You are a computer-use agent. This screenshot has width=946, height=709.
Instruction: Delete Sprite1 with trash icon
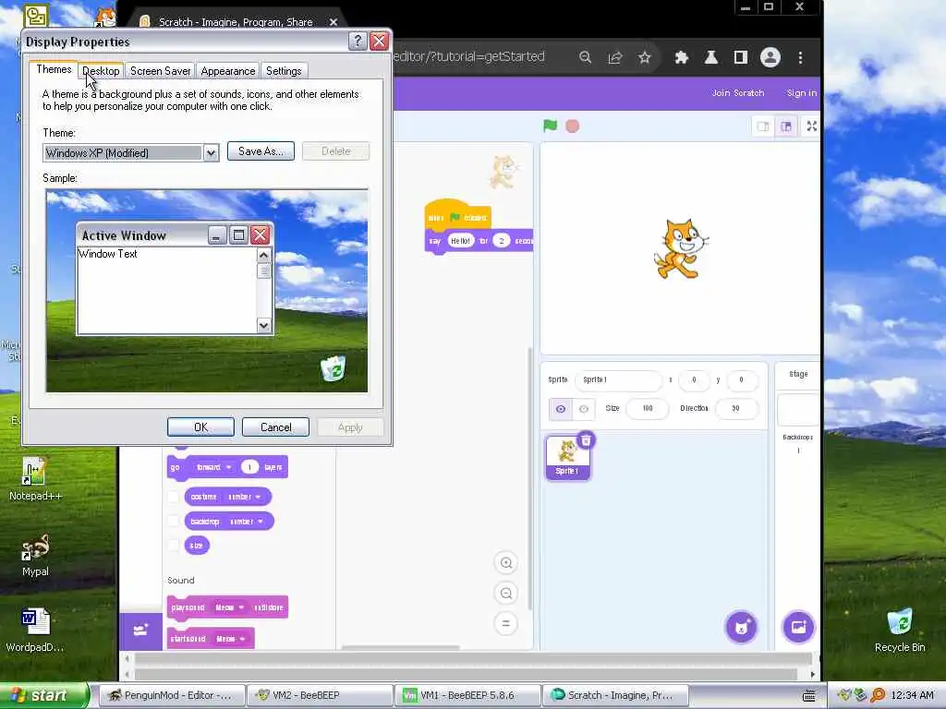585,440
